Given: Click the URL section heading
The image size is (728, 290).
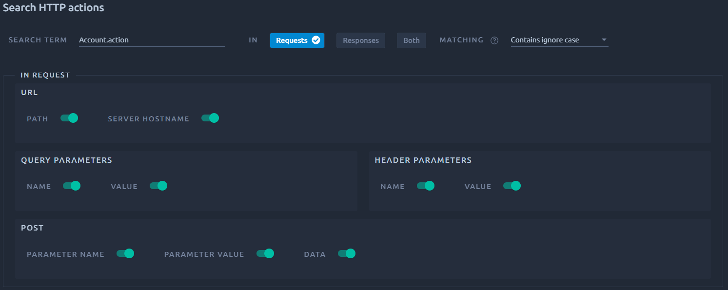Looking at the screenshot, I should point(30,92).
